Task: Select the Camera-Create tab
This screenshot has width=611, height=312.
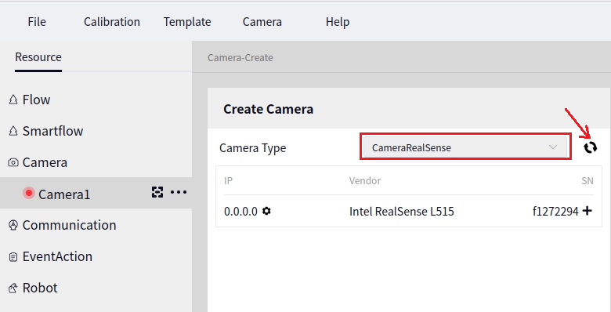Action: (x=240, y=58)
